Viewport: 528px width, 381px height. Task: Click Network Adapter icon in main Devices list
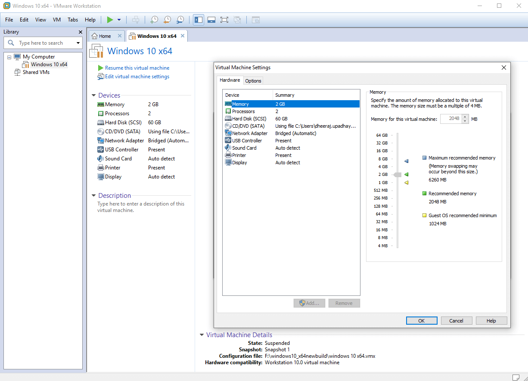coord(101,141)
